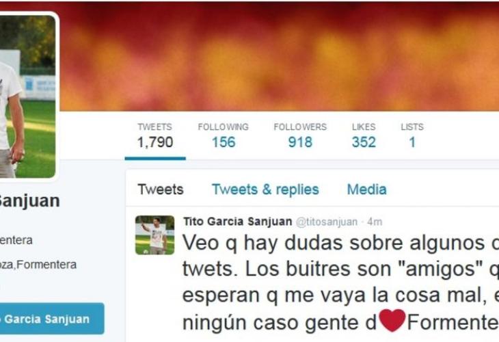Open the Tweets count of 1,790

coord(155,135)
